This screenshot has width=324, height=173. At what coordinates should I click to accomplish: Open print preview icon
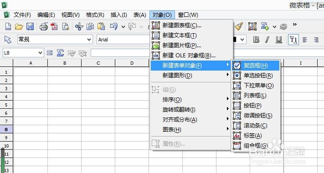pos(66,26)
